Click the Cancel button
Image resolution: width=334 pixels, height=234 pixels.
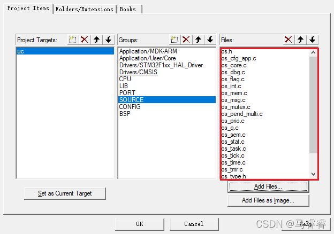click(x=194, y=224)
